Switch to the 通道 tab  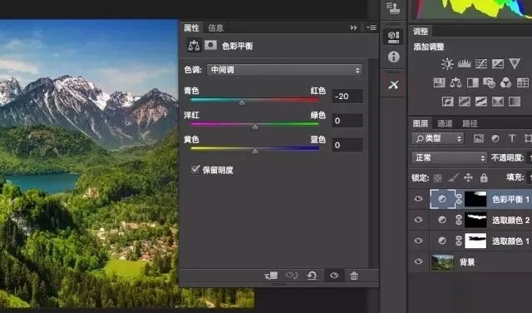tap(445, 123)
